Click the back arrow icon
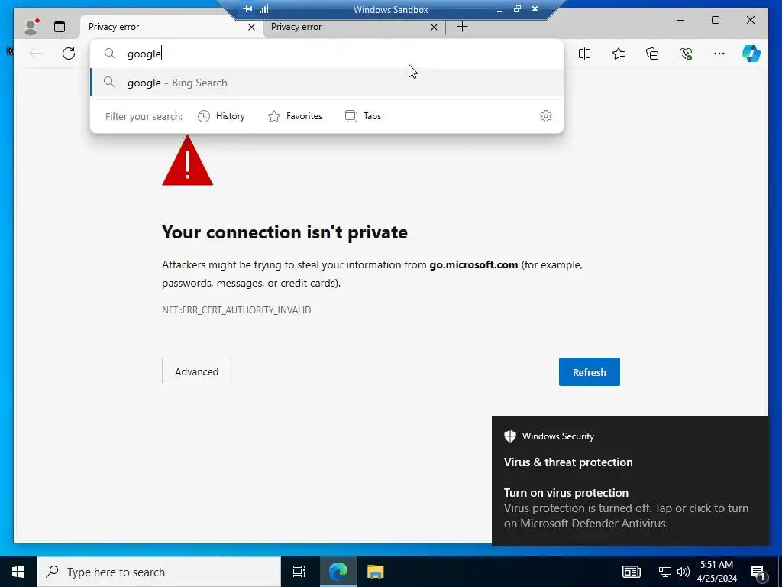 35,54
